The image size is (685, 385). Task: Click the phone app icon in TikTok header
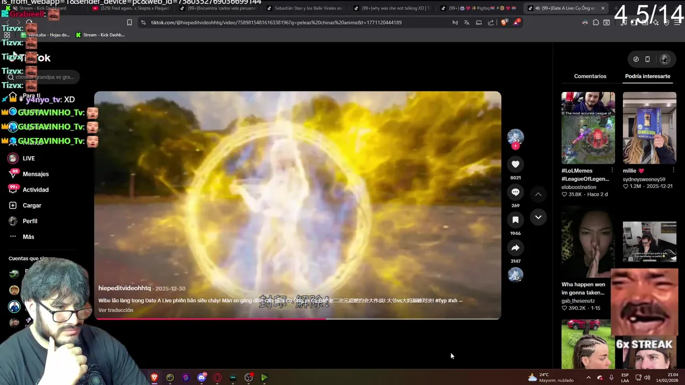click(648, 59)
